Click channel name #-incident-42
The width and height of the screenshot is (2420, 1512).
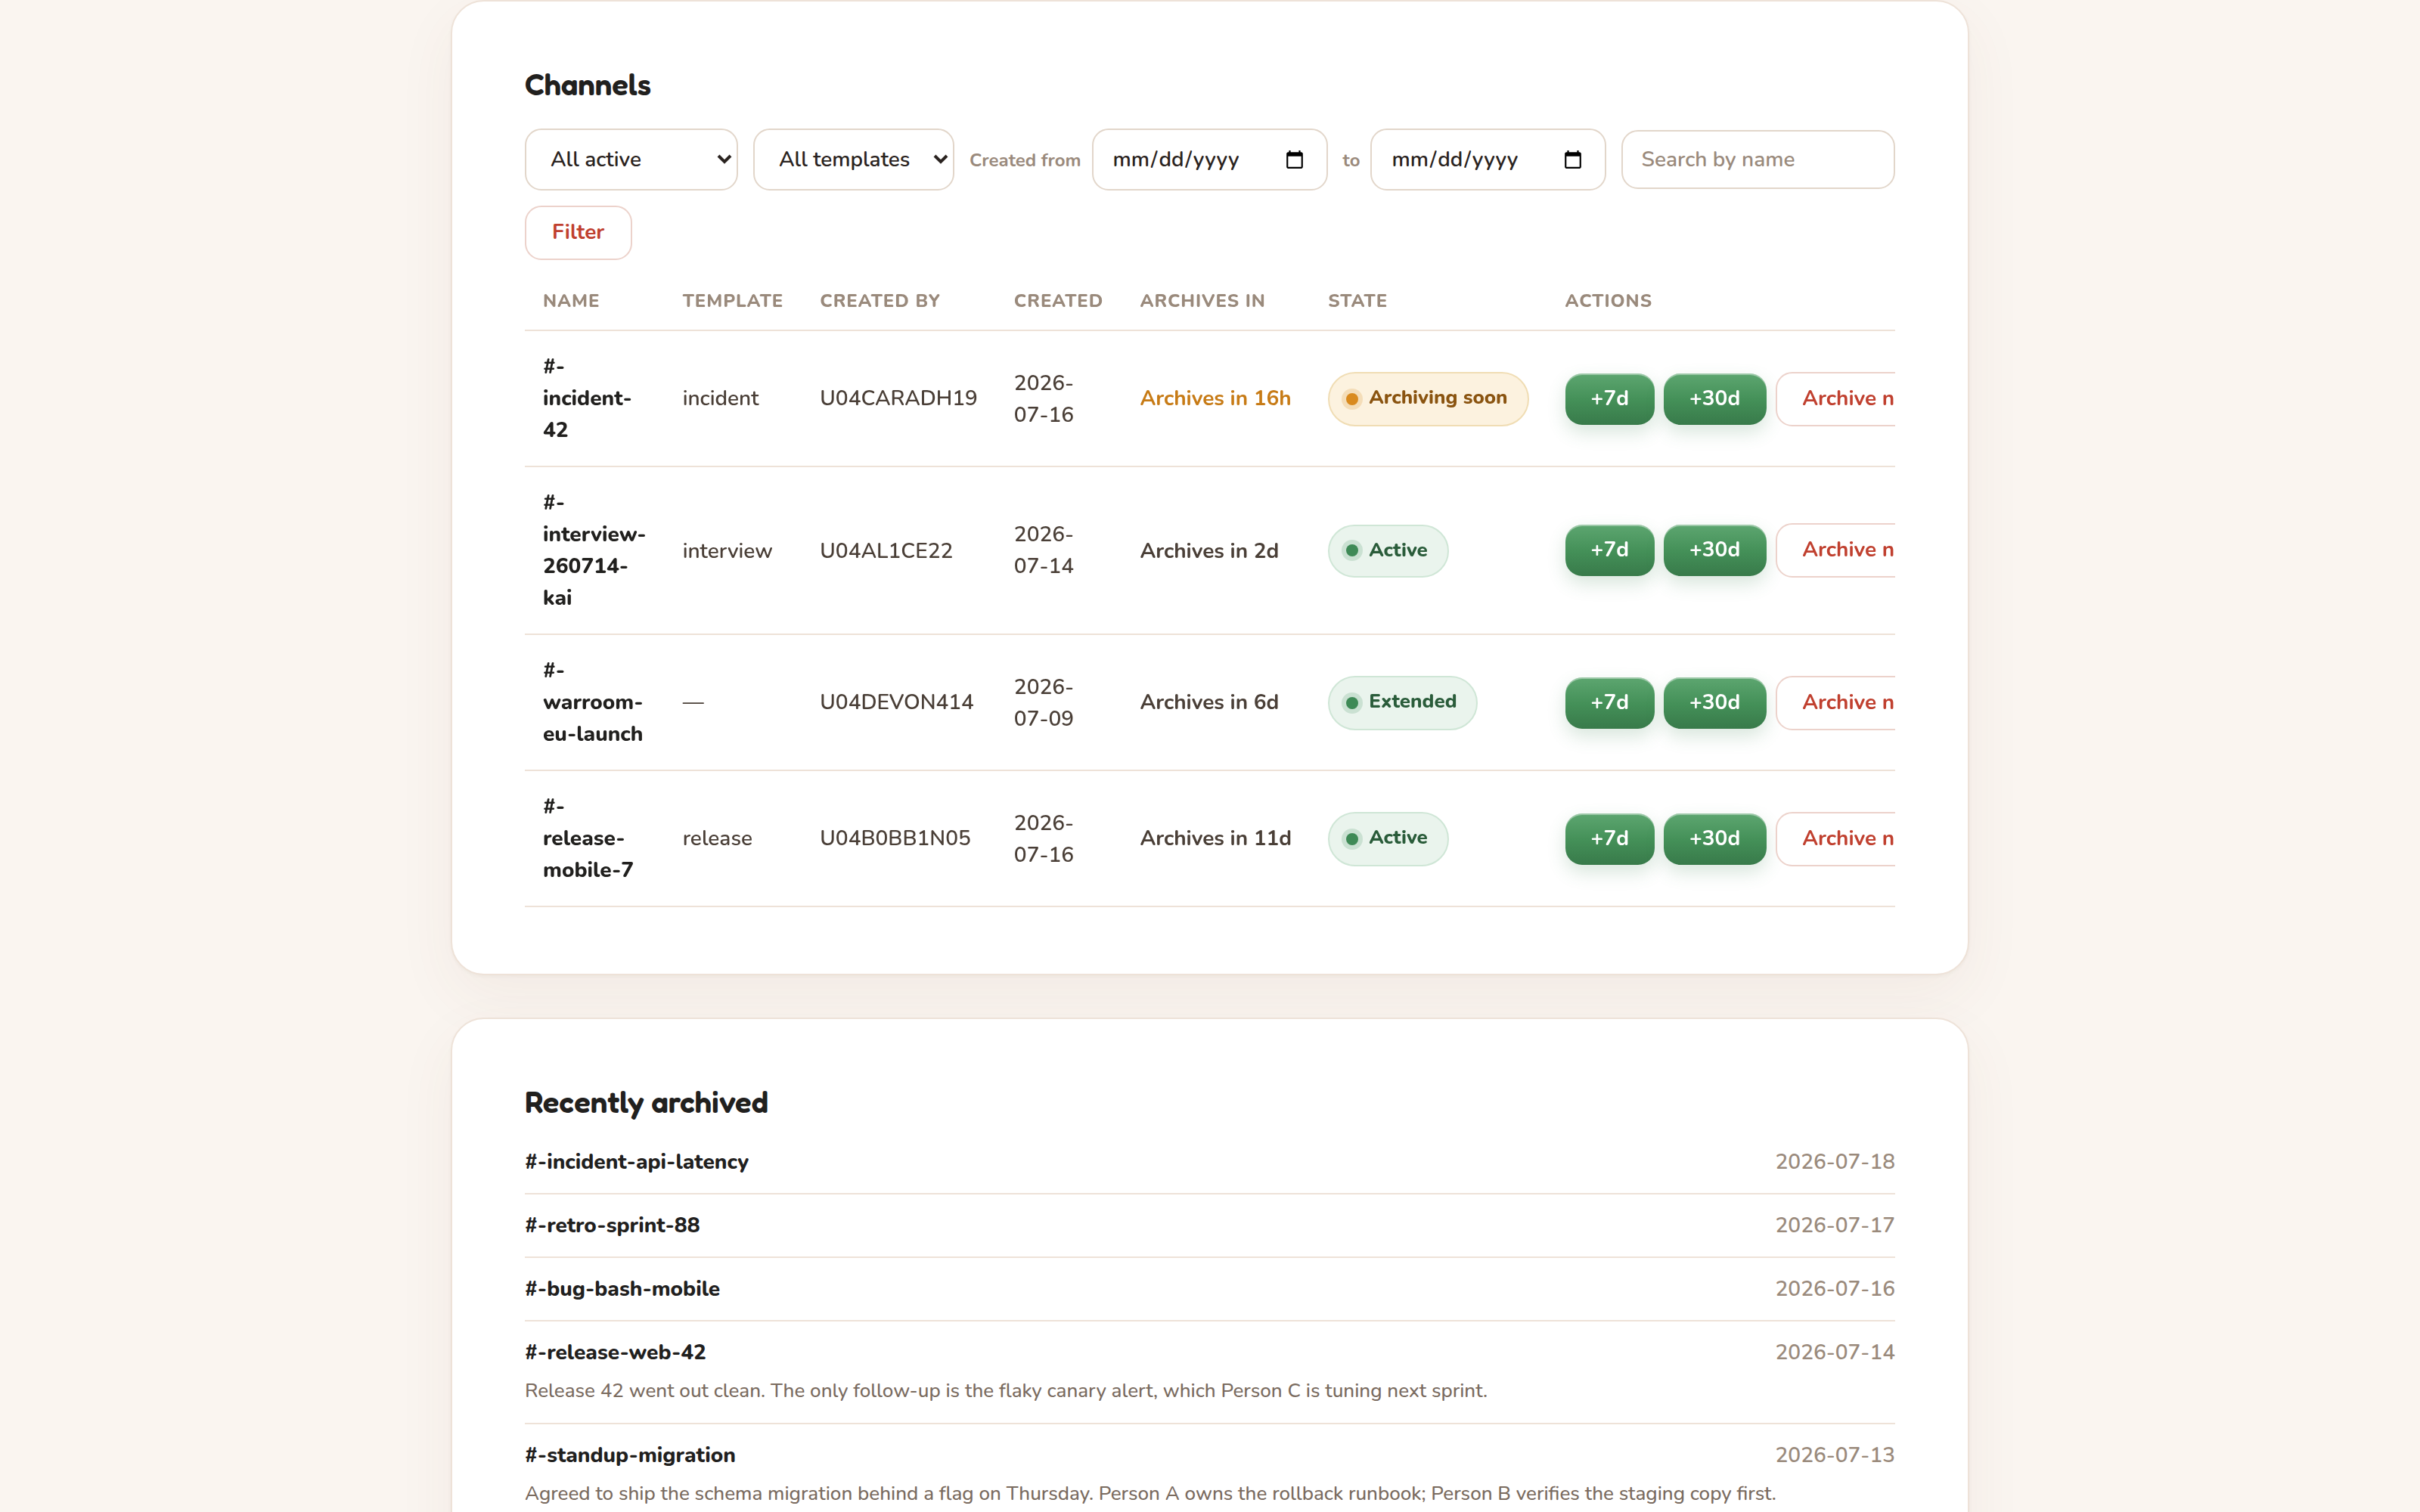[587, 398]
